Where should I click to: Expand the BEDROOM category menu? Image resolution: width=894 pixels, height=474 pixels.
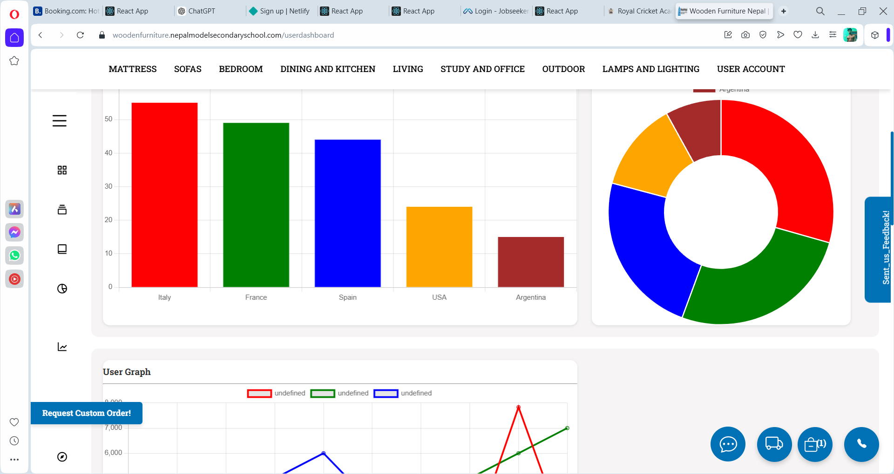tap(241, 69)
